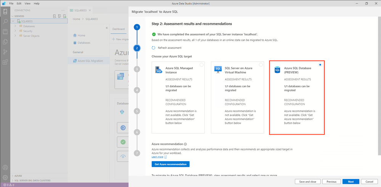Collapse the dashboard navigation pane chevrons
Screen dimensions: 381x187
[x=107, y=28]
